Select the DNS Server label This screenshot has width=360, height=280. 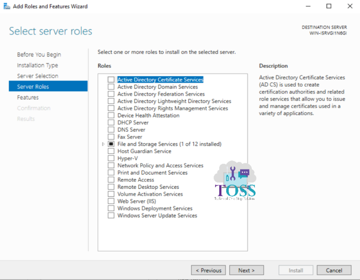[132, 130]
